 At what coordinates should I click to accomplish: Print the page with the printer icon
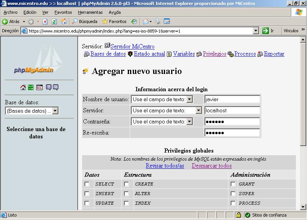(157, 21)
